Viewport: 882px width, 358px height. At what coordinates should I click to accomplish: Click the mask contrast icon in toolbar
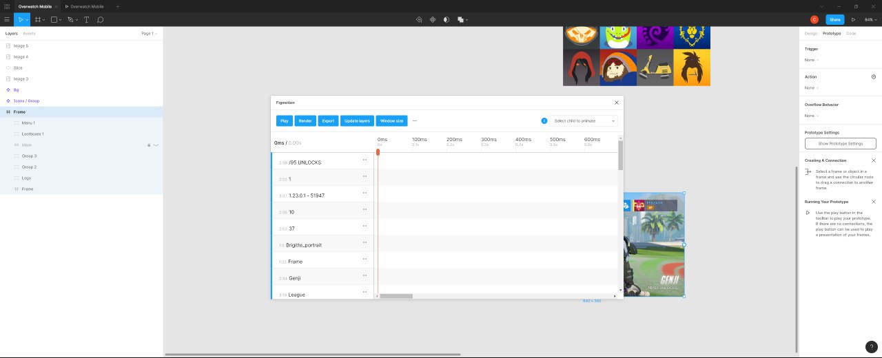coord(447,20)
